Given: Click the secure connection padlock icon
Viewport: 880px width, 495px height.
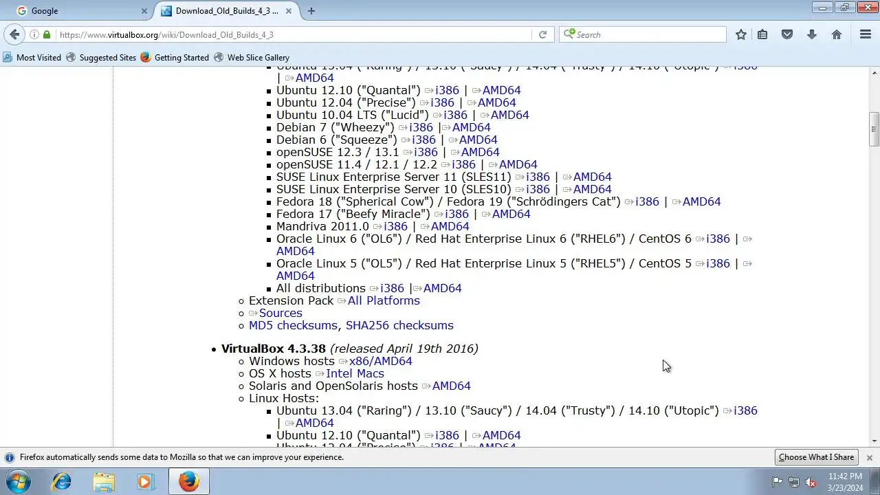Looking at the screenshot, I should 47,34.
